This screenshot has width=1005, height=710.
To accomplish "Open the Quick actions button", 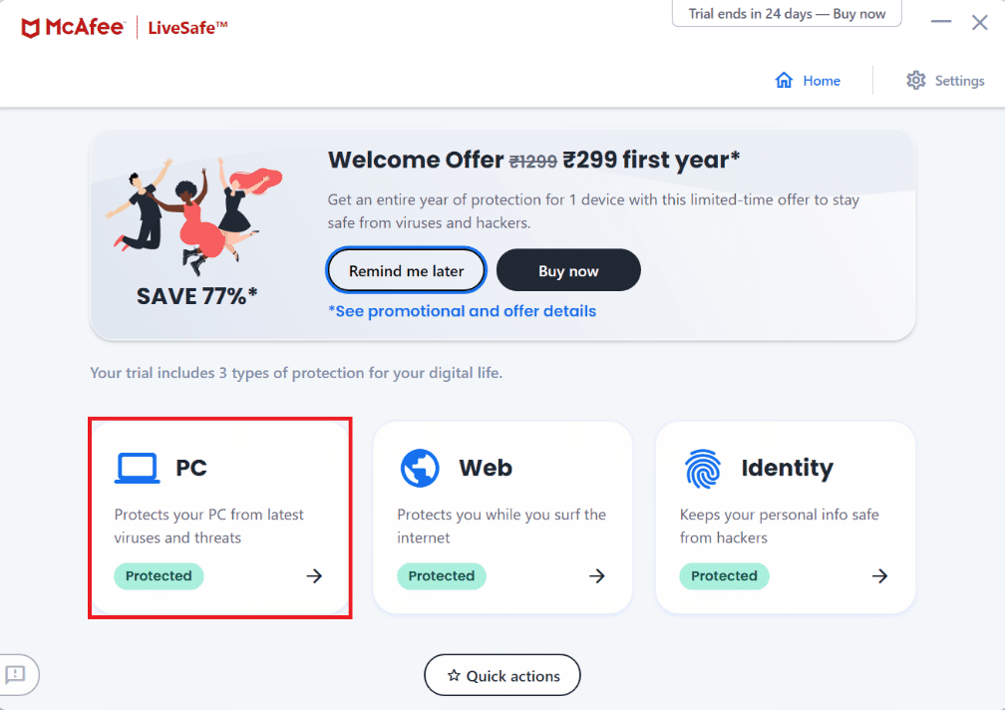I will pos(502,675).
